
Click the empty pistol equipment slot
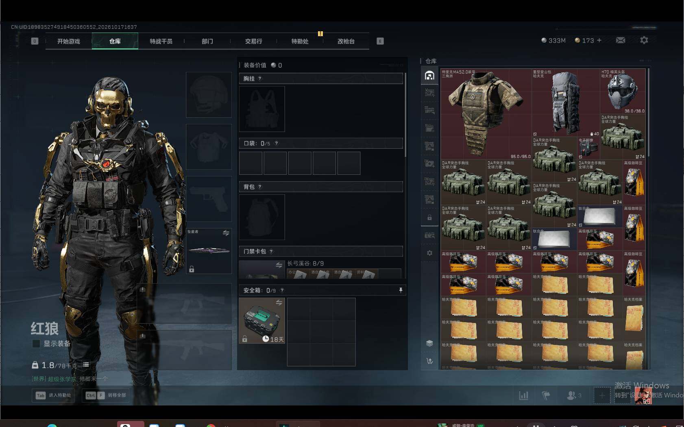[x=209, y=199]
